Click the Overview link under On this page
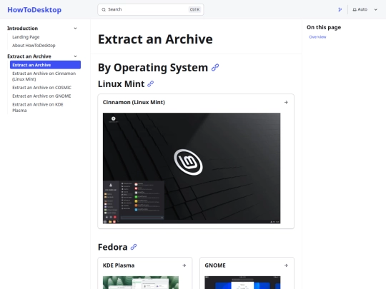 [317, 37]
